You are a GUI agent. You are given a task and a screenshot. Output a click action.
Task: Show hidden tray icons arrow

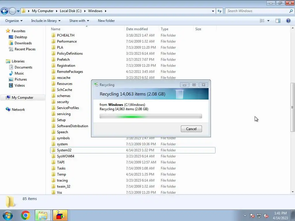pos(245,216)
